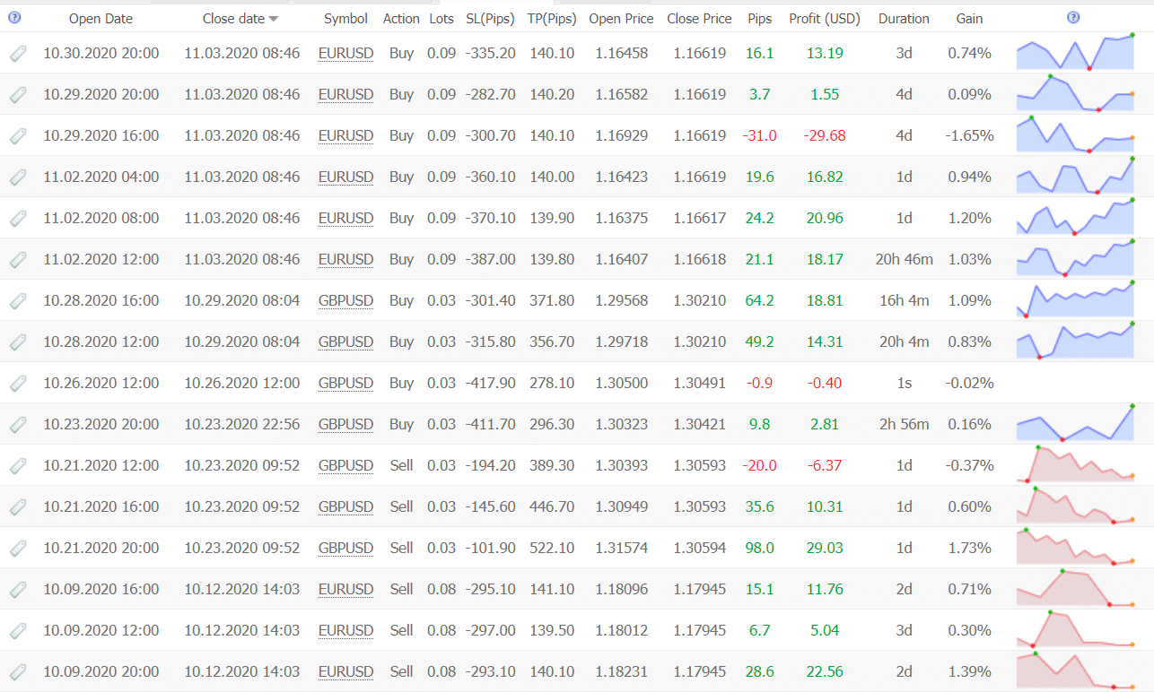The width and height of the screenshot is (1154, 692).
Task: Open mini chart for trade with 29.03 profit
Action: click(x=1075, y=547)
